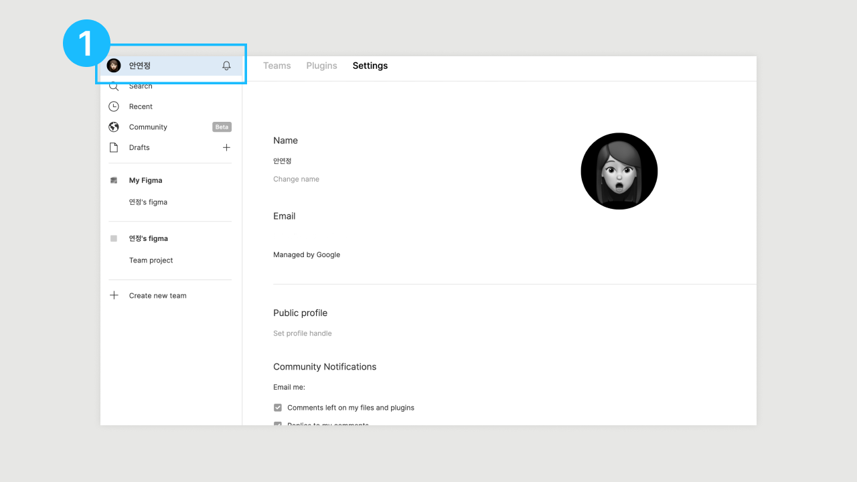
Task: Click Change name link
Action: [296, 179]
